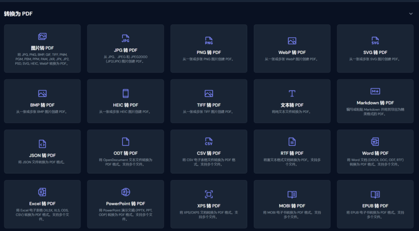Open the PNG 转 PDF title
The height and width of the screenshot is (231, 419).
tap(209, 52)
